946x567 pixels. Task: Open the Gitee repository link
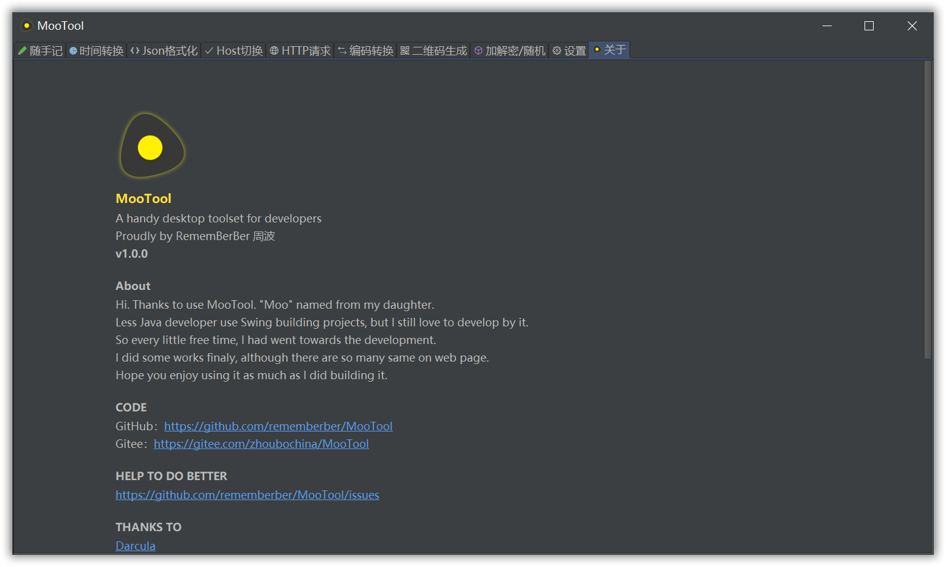click(x=261, y=444)
